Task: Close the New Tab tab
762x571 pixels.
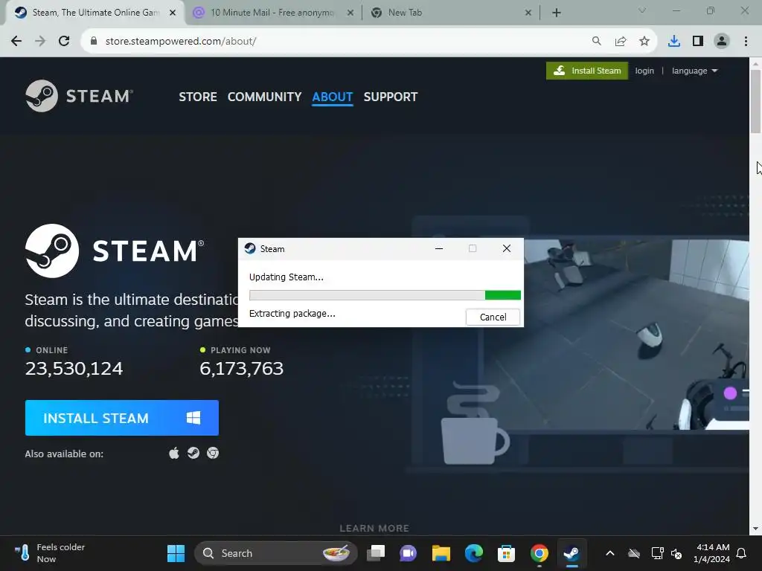Action: 528,13
